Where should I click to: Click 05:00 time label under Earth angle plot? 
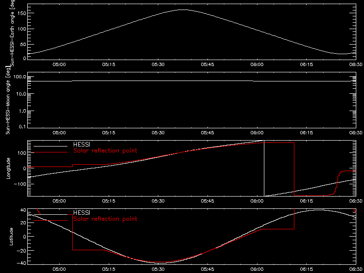point(59,65)
